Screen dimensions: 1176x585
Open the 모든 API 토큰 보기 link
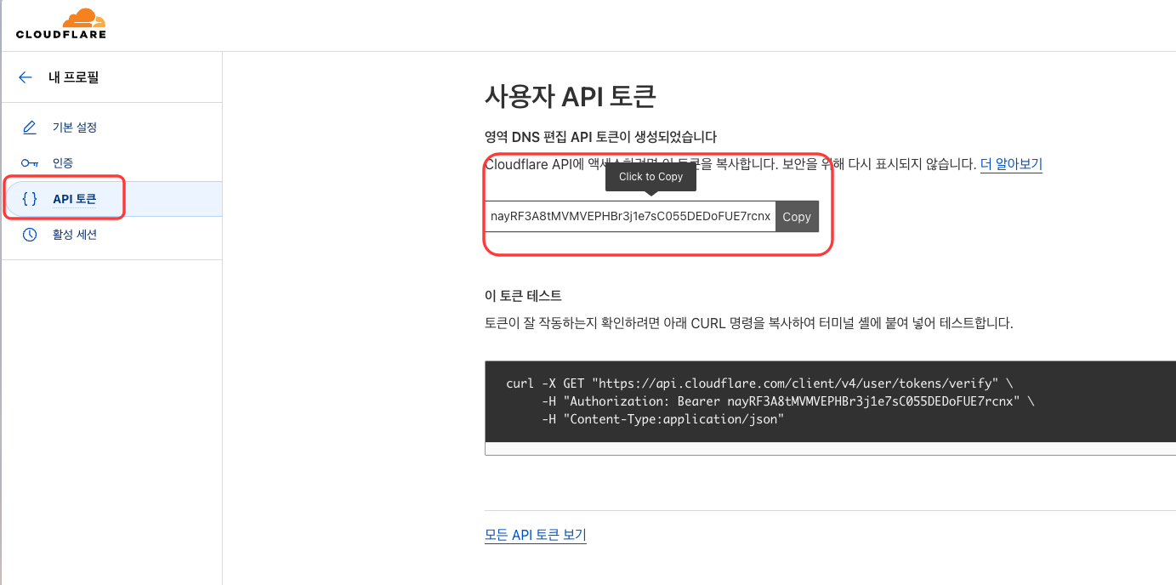[x=536, y=535]
